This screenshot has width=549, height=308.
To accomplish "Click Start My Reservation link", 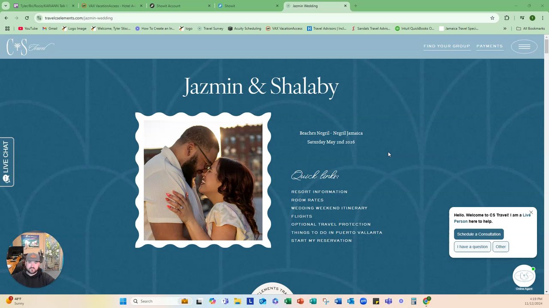I will pyautogui.click(x=321, y=240).
